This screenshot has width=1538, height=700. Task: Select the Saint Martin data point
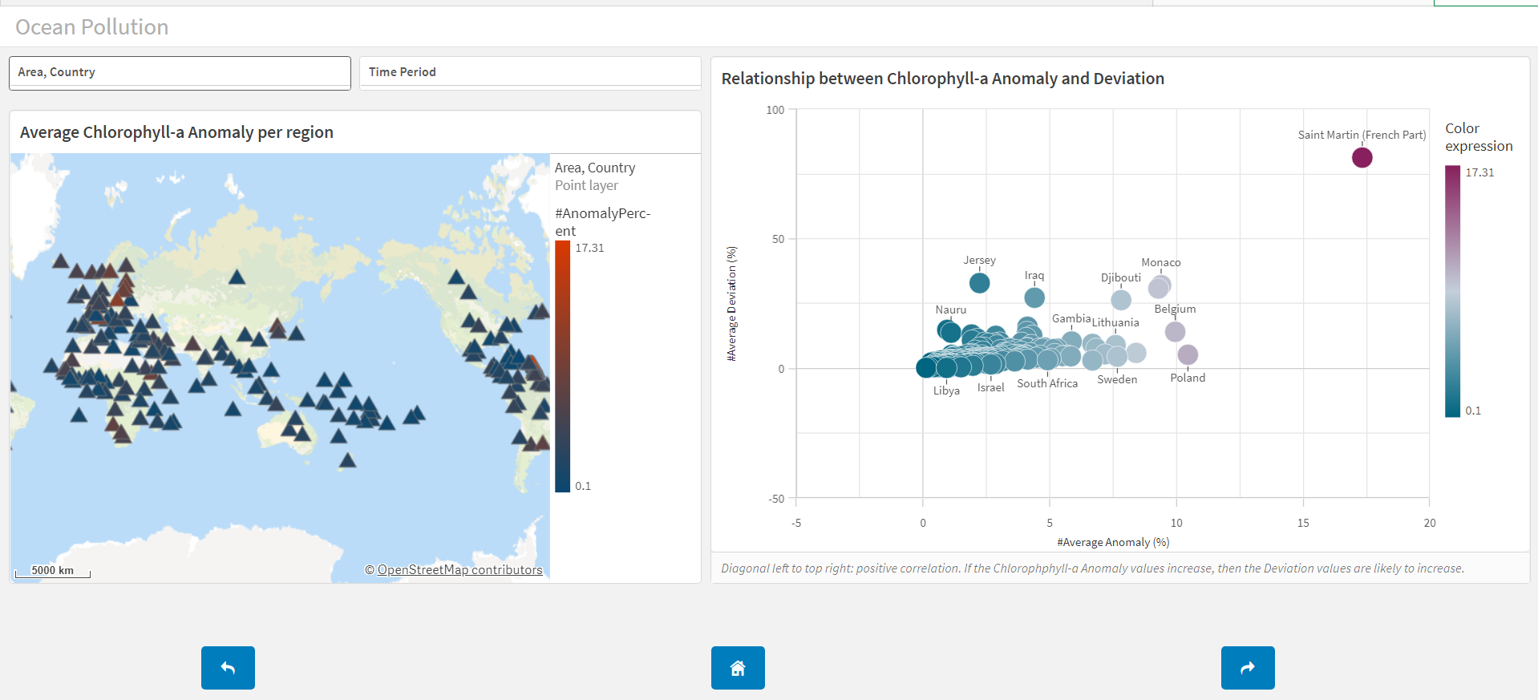[x=1362, y=157]
